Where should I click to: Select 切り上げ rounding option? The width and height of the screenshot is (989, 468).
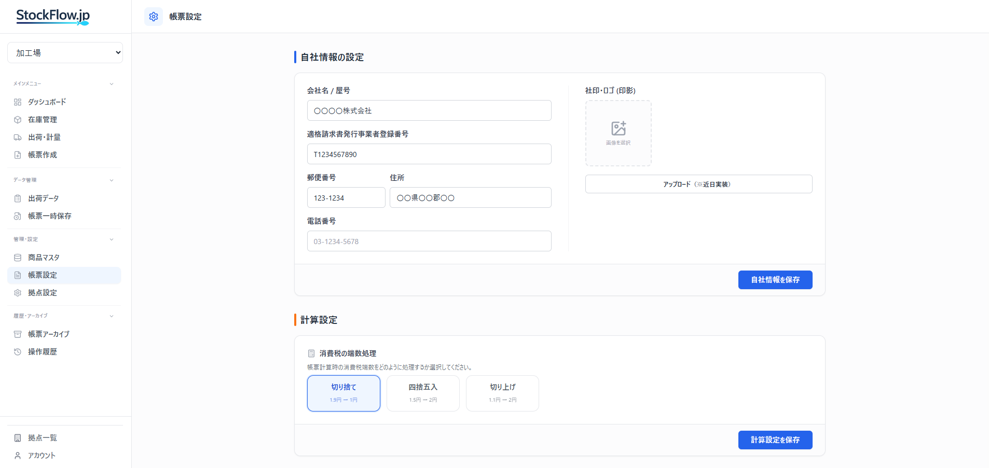502,393
